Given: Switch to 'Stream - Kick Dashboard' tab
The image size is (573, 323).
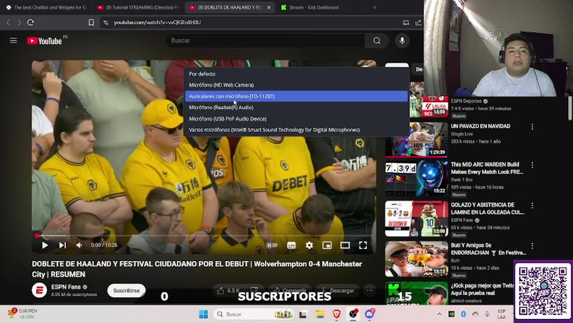Looking at the screenshot, I should [314, 7].
